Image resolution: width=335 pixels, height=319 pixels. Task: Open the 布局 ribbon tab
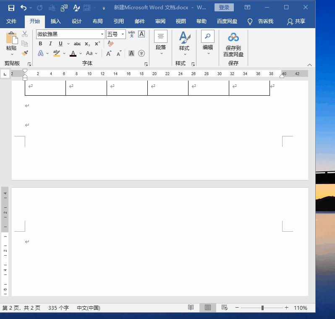pos(97,21)
